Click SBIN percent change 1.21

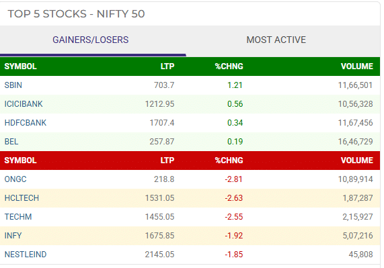coord(235,85)
